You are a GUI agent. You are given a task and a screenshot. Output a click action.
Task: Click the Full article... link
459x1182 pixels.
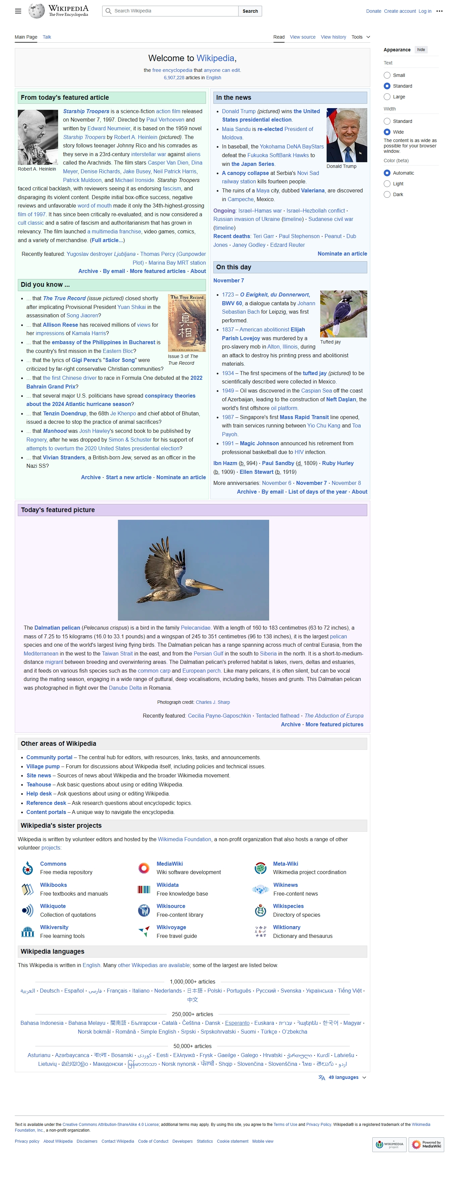pyautogui.click(x=107, y=240)
